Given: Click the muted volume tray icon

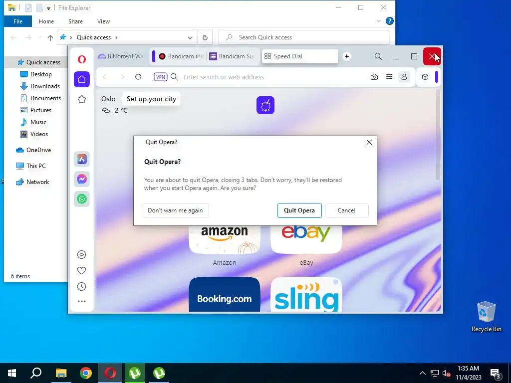Looking at the screenshot, I should (446, 373).
